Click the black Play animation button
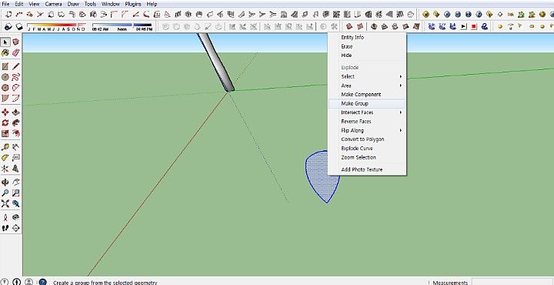 pyautogui.click(x=463, y=26)
